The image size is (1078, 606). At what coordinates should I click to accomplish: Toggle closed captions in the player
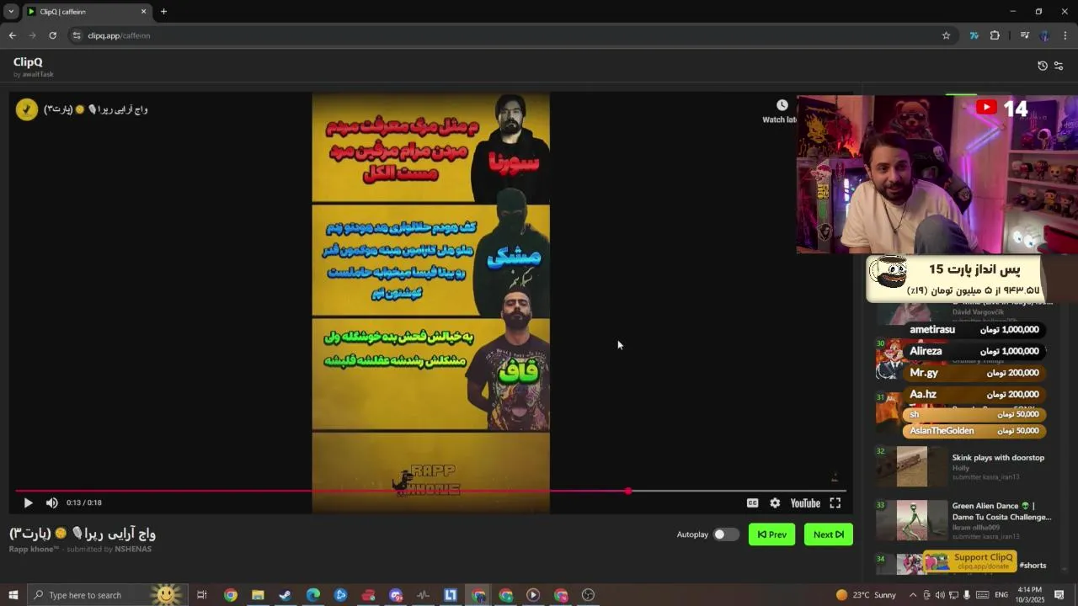(x=752, y=502)
